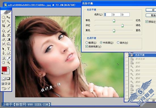Select the Elliptical Marquee tool
The height and width of the screenshot is (108, 156).
3,17
